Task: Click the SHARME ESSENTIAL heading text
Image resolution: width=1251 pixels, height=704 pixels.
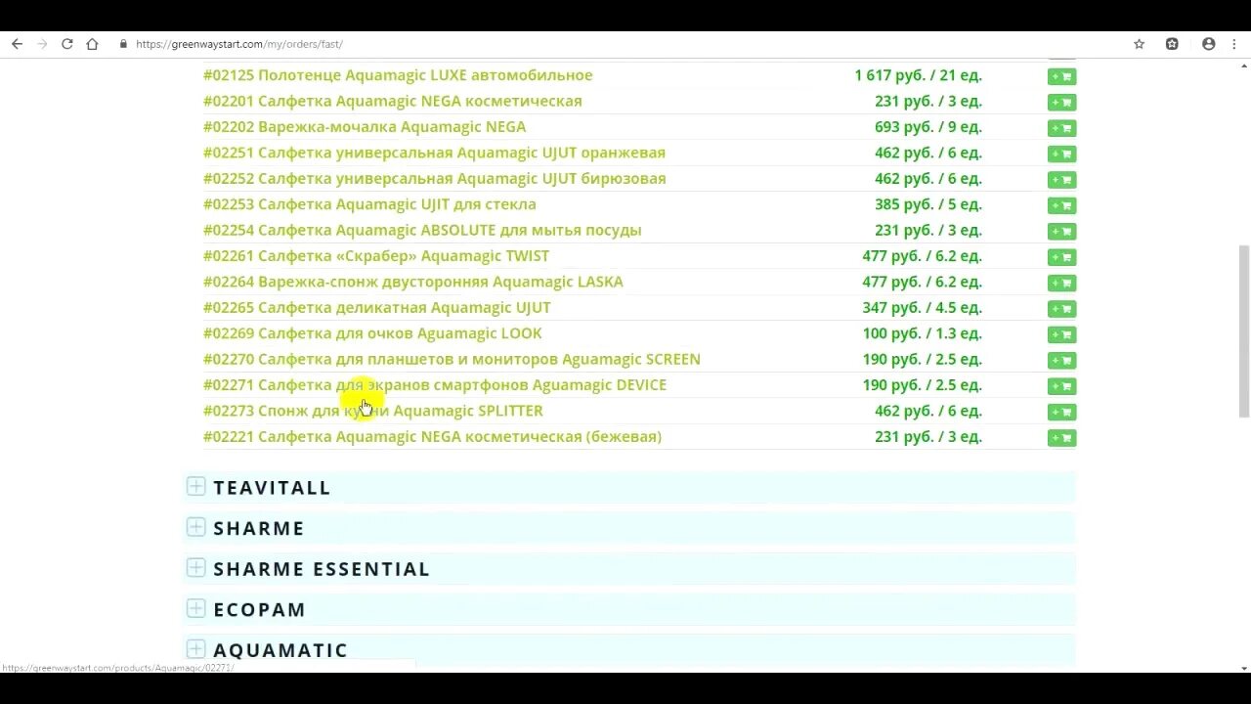Action: [x=322, y=569]
